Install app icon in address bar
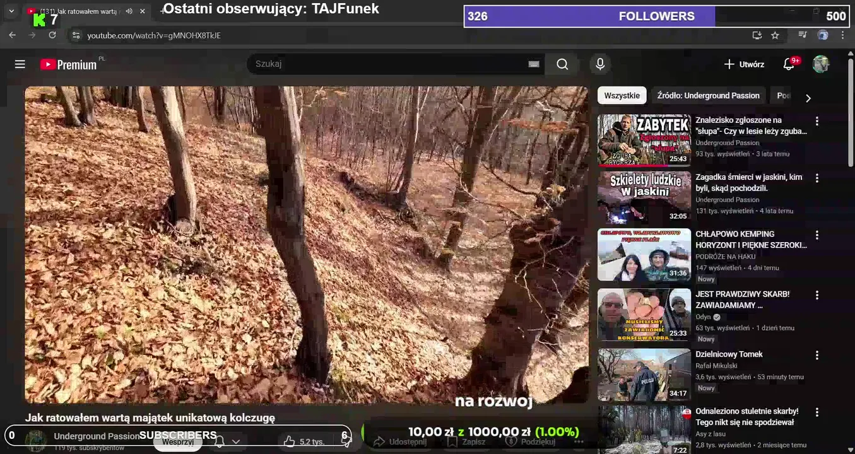This screenshot has width=855, height=454. (757, 35)
